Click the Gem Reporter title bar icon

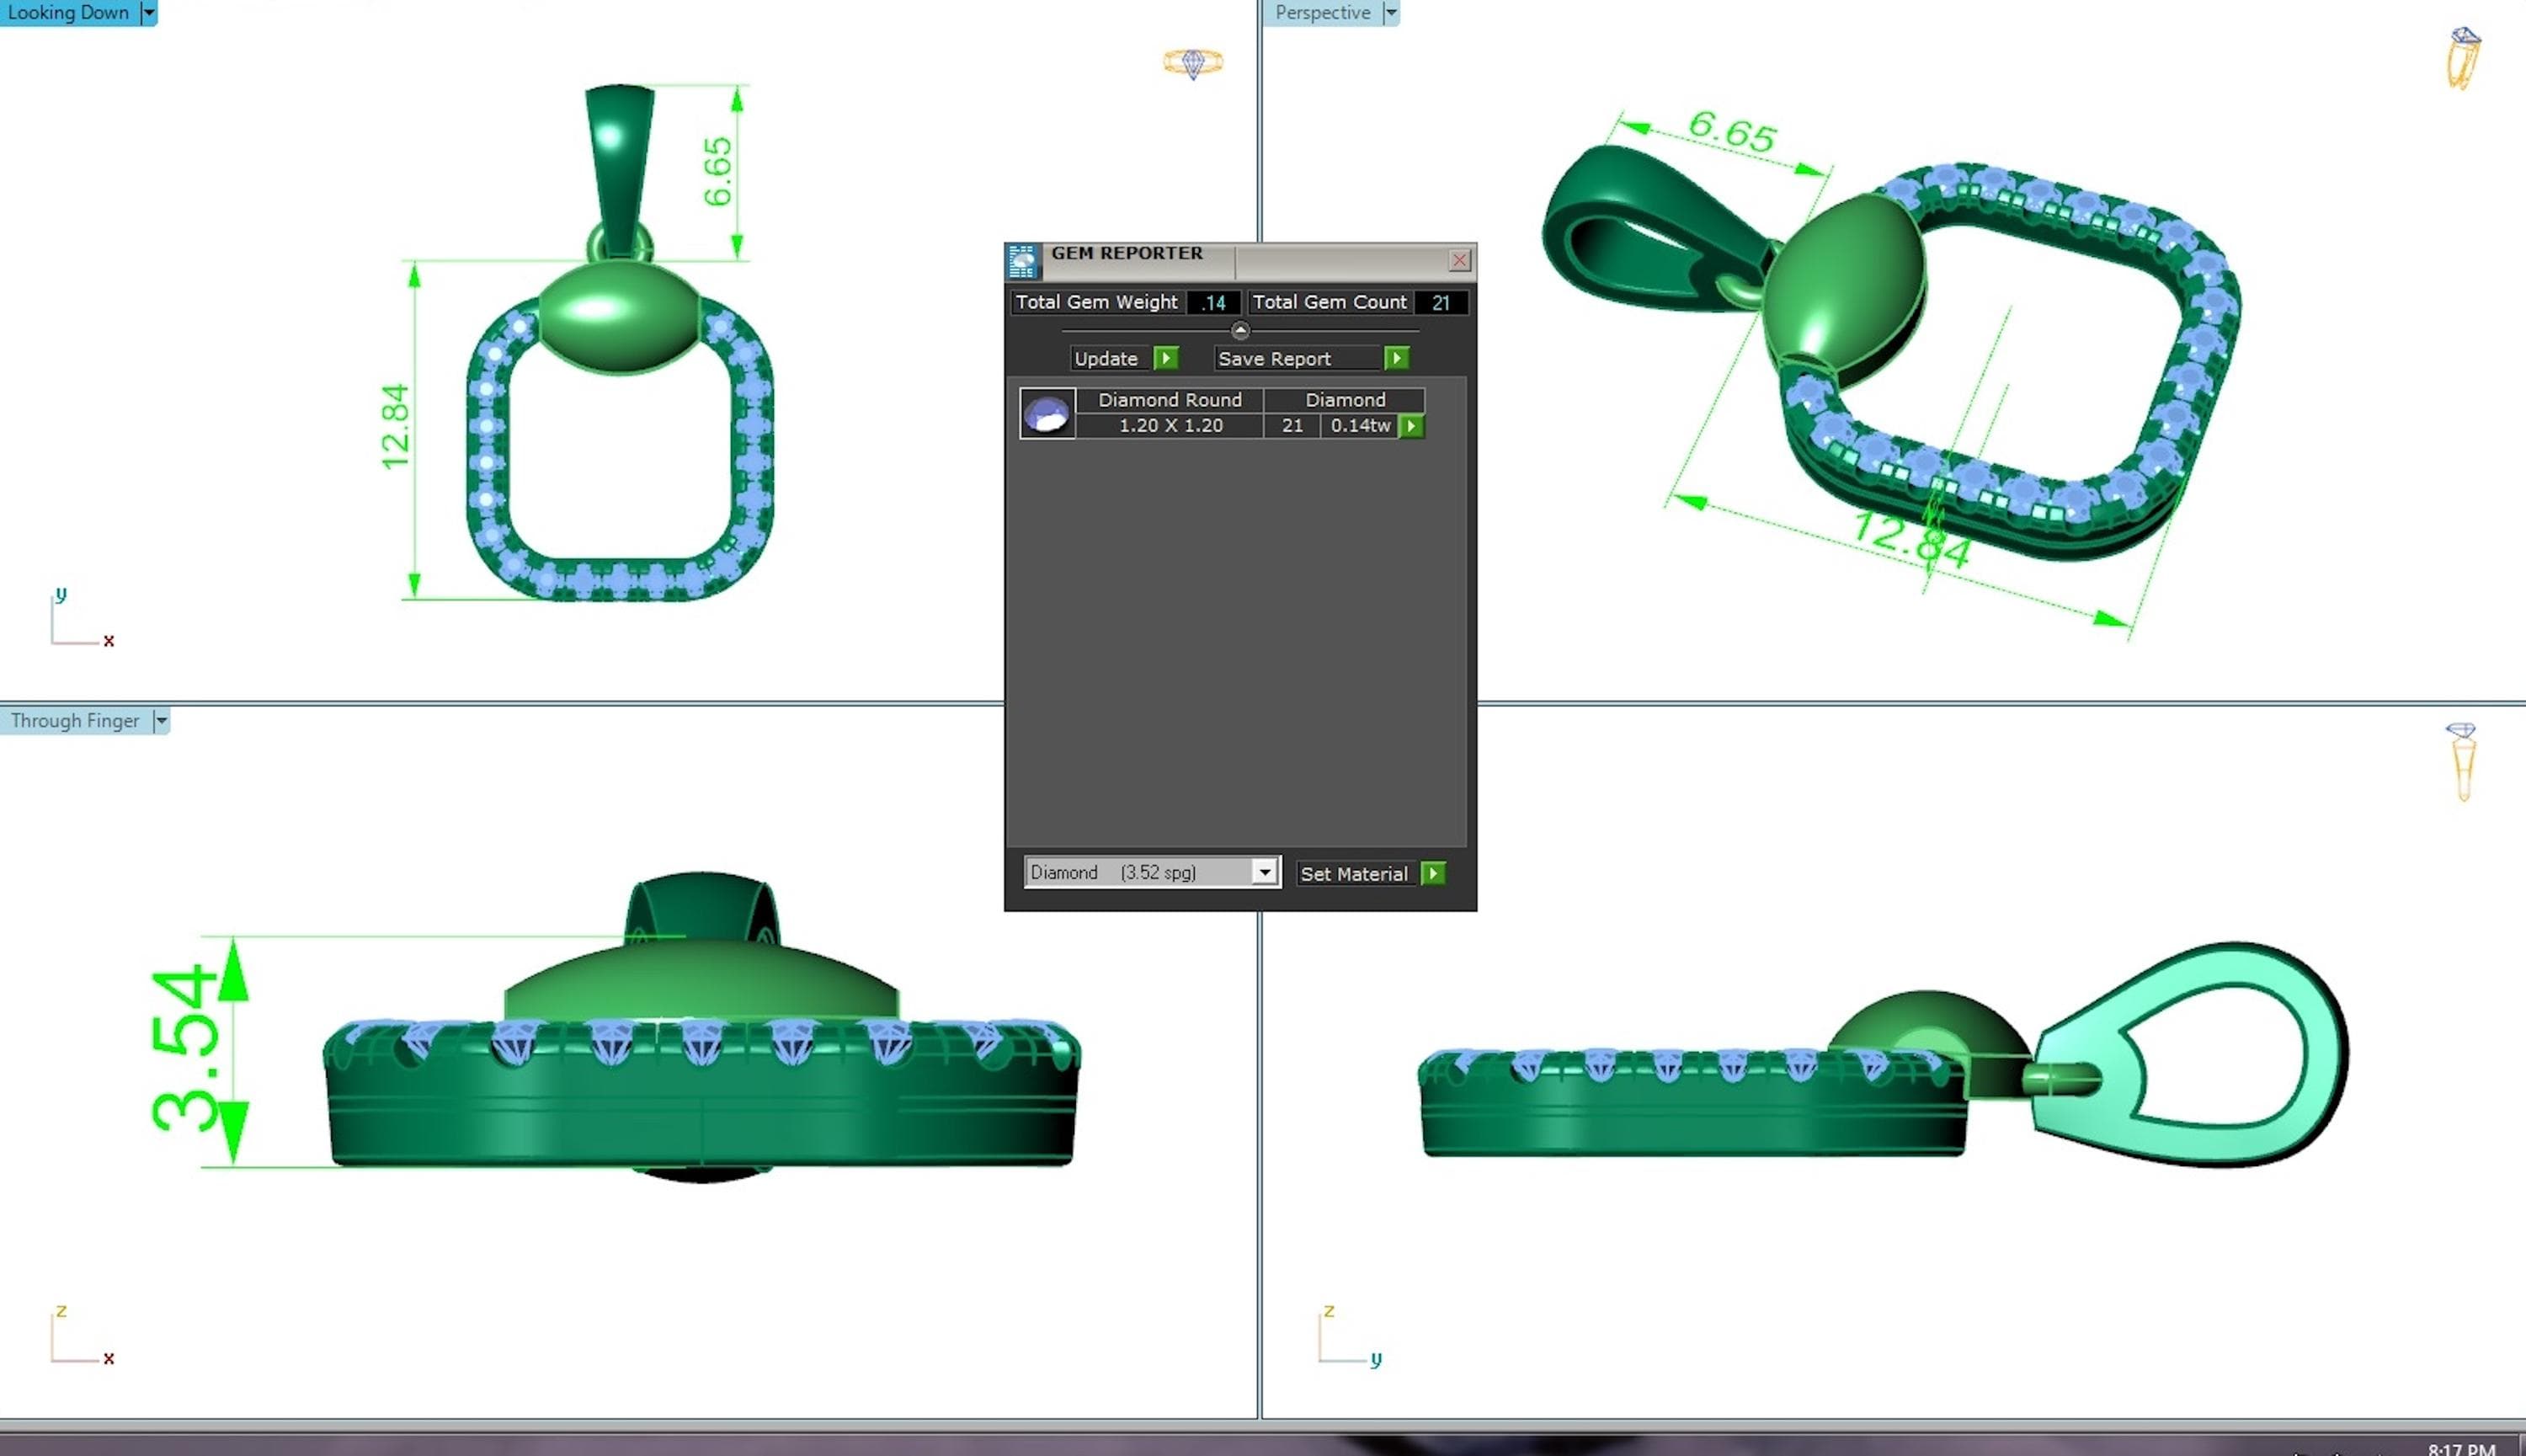[x=1021, y=261]
